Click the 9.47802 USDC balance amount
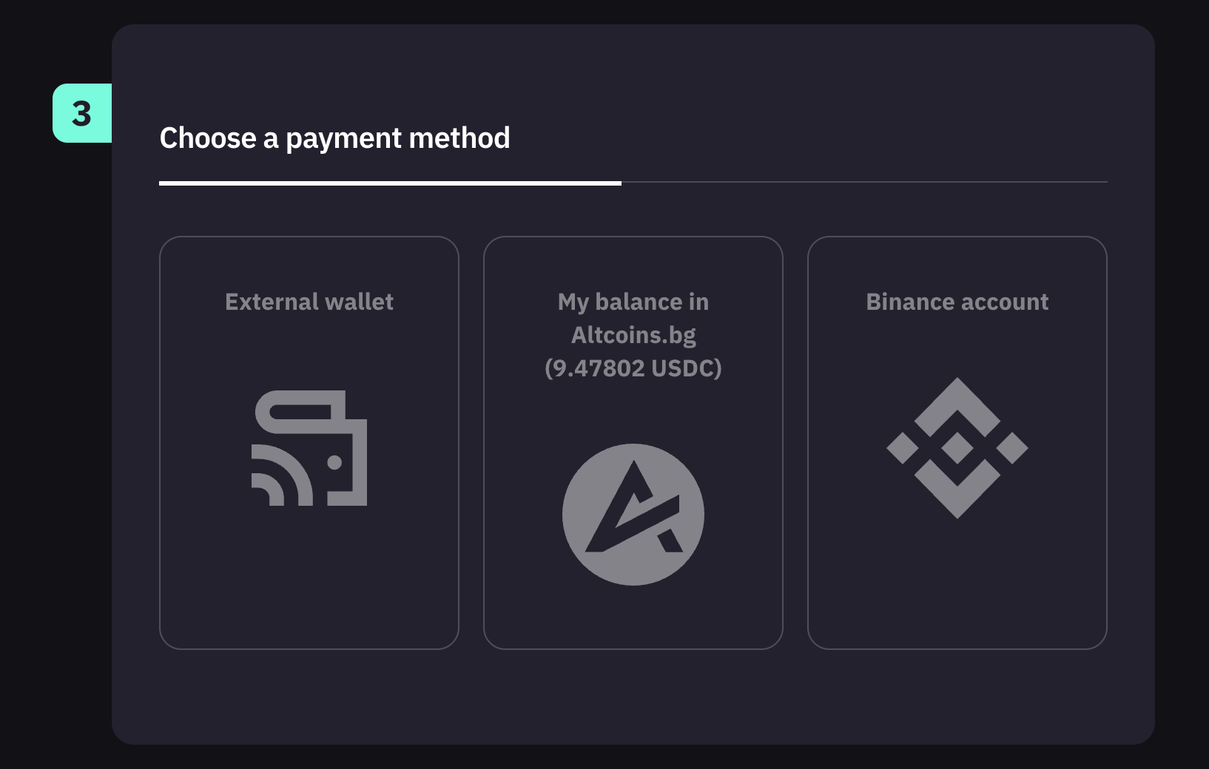 (x=633, y=368)
